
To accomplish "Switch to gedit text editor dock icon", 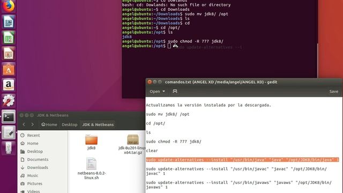I will pos(9,132).
